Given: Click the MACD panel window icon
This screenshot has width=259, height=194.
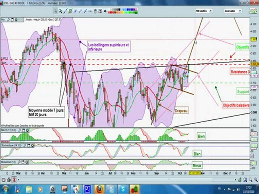Looking at the screenshot, I should point(23,130).
